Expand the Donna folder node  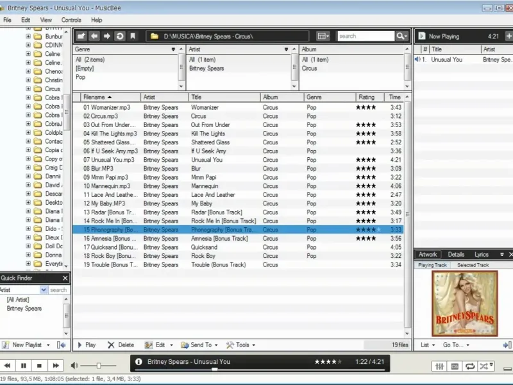(x=28, y=255)
